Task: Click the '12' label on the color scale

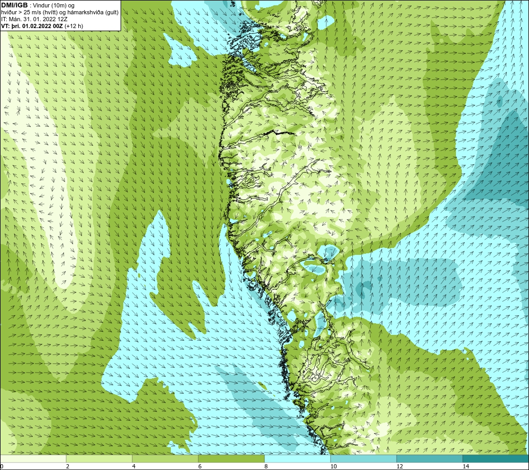Action: (x=400, y=466)
